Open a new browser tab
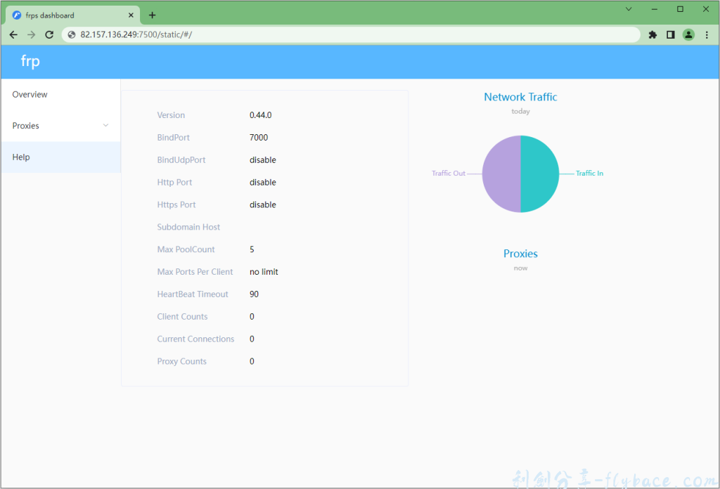This screenshot has height=489, width=720. [x=152, y=15]
